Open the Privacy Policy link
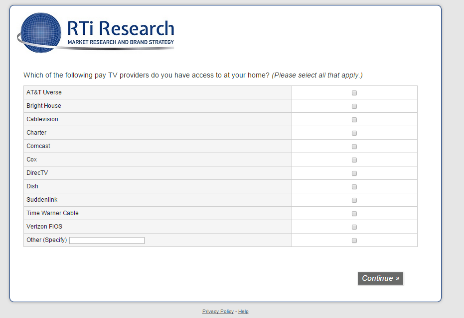This screenshot has width=464, height=318. tap(218, 311)
